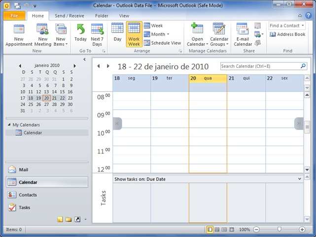
Task: Create a New Meeting
Action: tap(43, 35)
